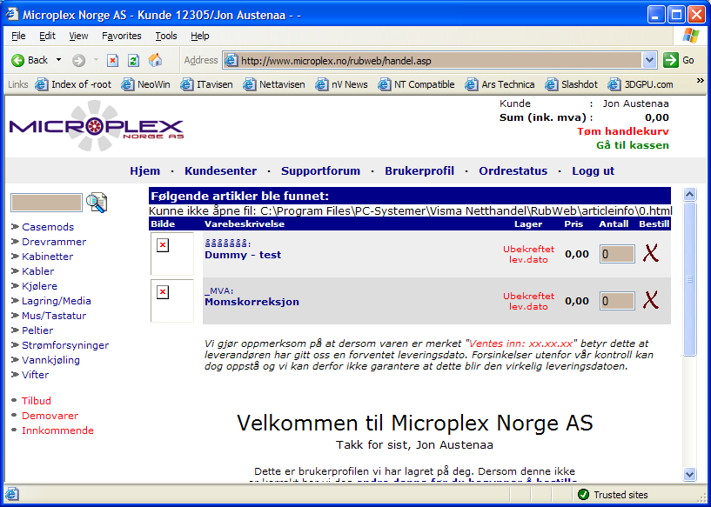The height and width of the screenshot is (507, 711).
Task: Open the Slashdot favorite link
Action: click(x=572, y=84)
